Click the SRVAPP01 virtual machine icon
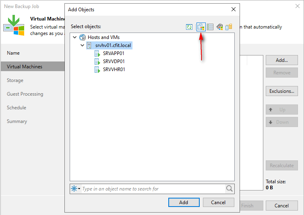The height and width of the screenshot is (215, 304). tap(97, 53)
